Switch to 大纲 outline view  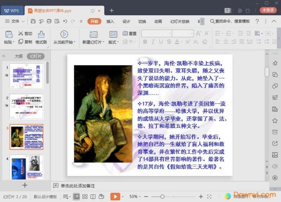pos(18,56)
